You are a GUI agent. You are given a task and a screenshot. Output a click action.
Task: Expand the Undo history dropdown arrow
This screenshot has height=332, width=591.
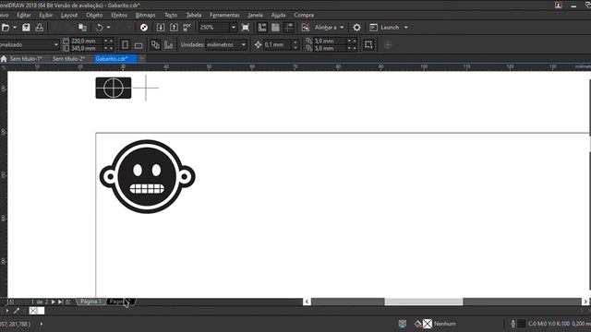109,28
